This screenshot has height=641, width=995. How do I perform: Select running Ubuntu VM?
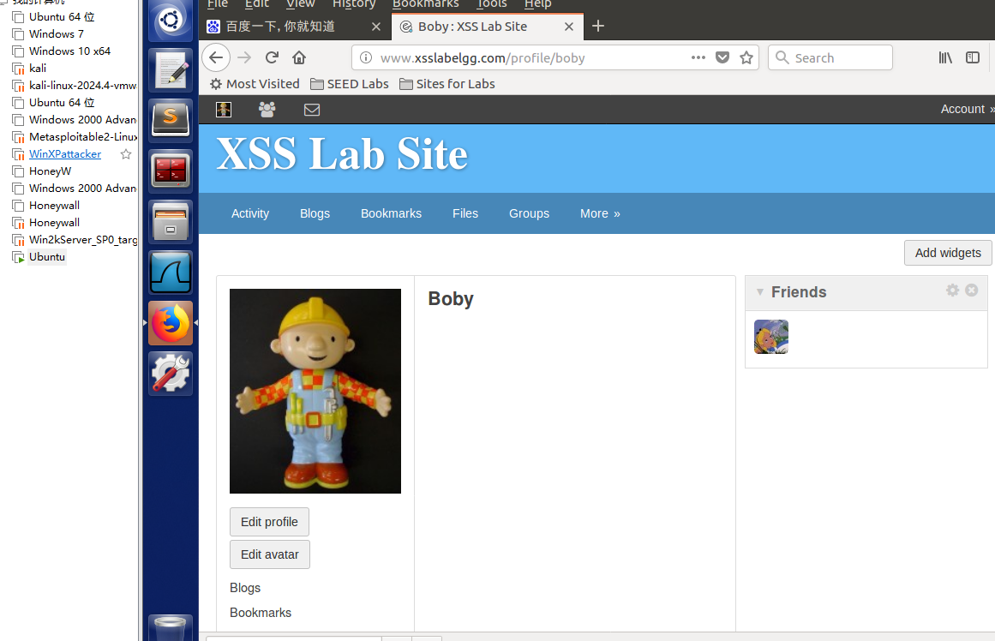pos(47,256)
